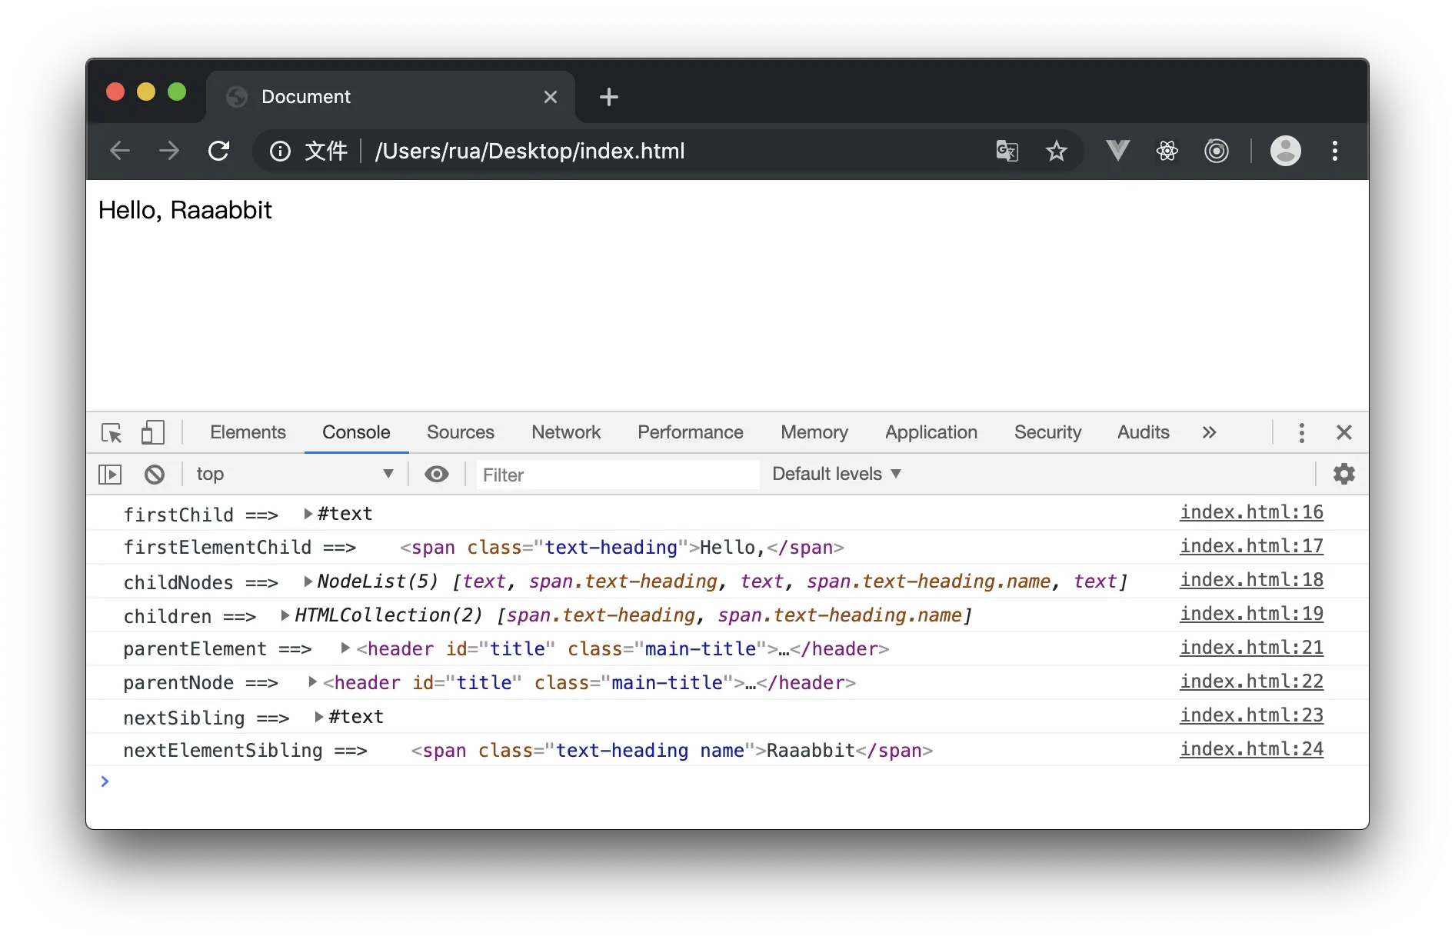
Task: Open console settings gear icon
Action: point(1343,474)
